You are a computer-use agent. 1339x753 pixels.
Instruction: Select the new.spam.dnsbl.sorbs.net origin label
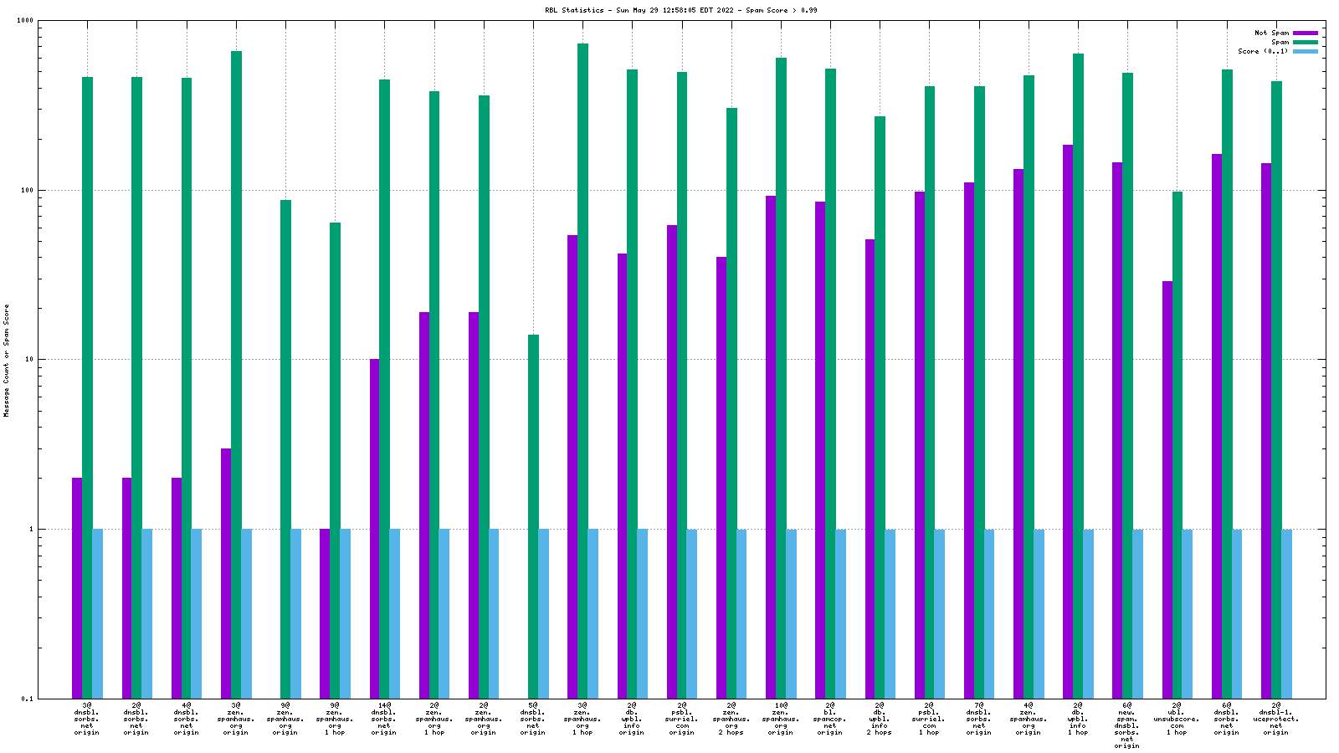point(1126,725)
